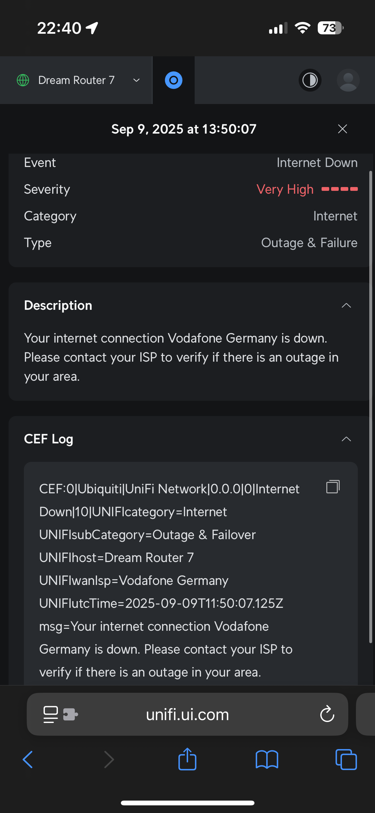375x813 pixels.
Task: Show Safari open tabs overview
Action: click(346, 760)
